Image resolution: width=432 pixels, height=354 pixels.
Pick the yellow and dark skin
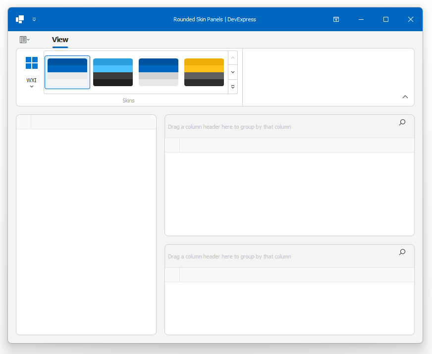[204, 72]
